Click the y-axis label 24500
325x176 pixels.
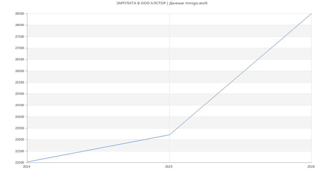(x=19, y=105)
